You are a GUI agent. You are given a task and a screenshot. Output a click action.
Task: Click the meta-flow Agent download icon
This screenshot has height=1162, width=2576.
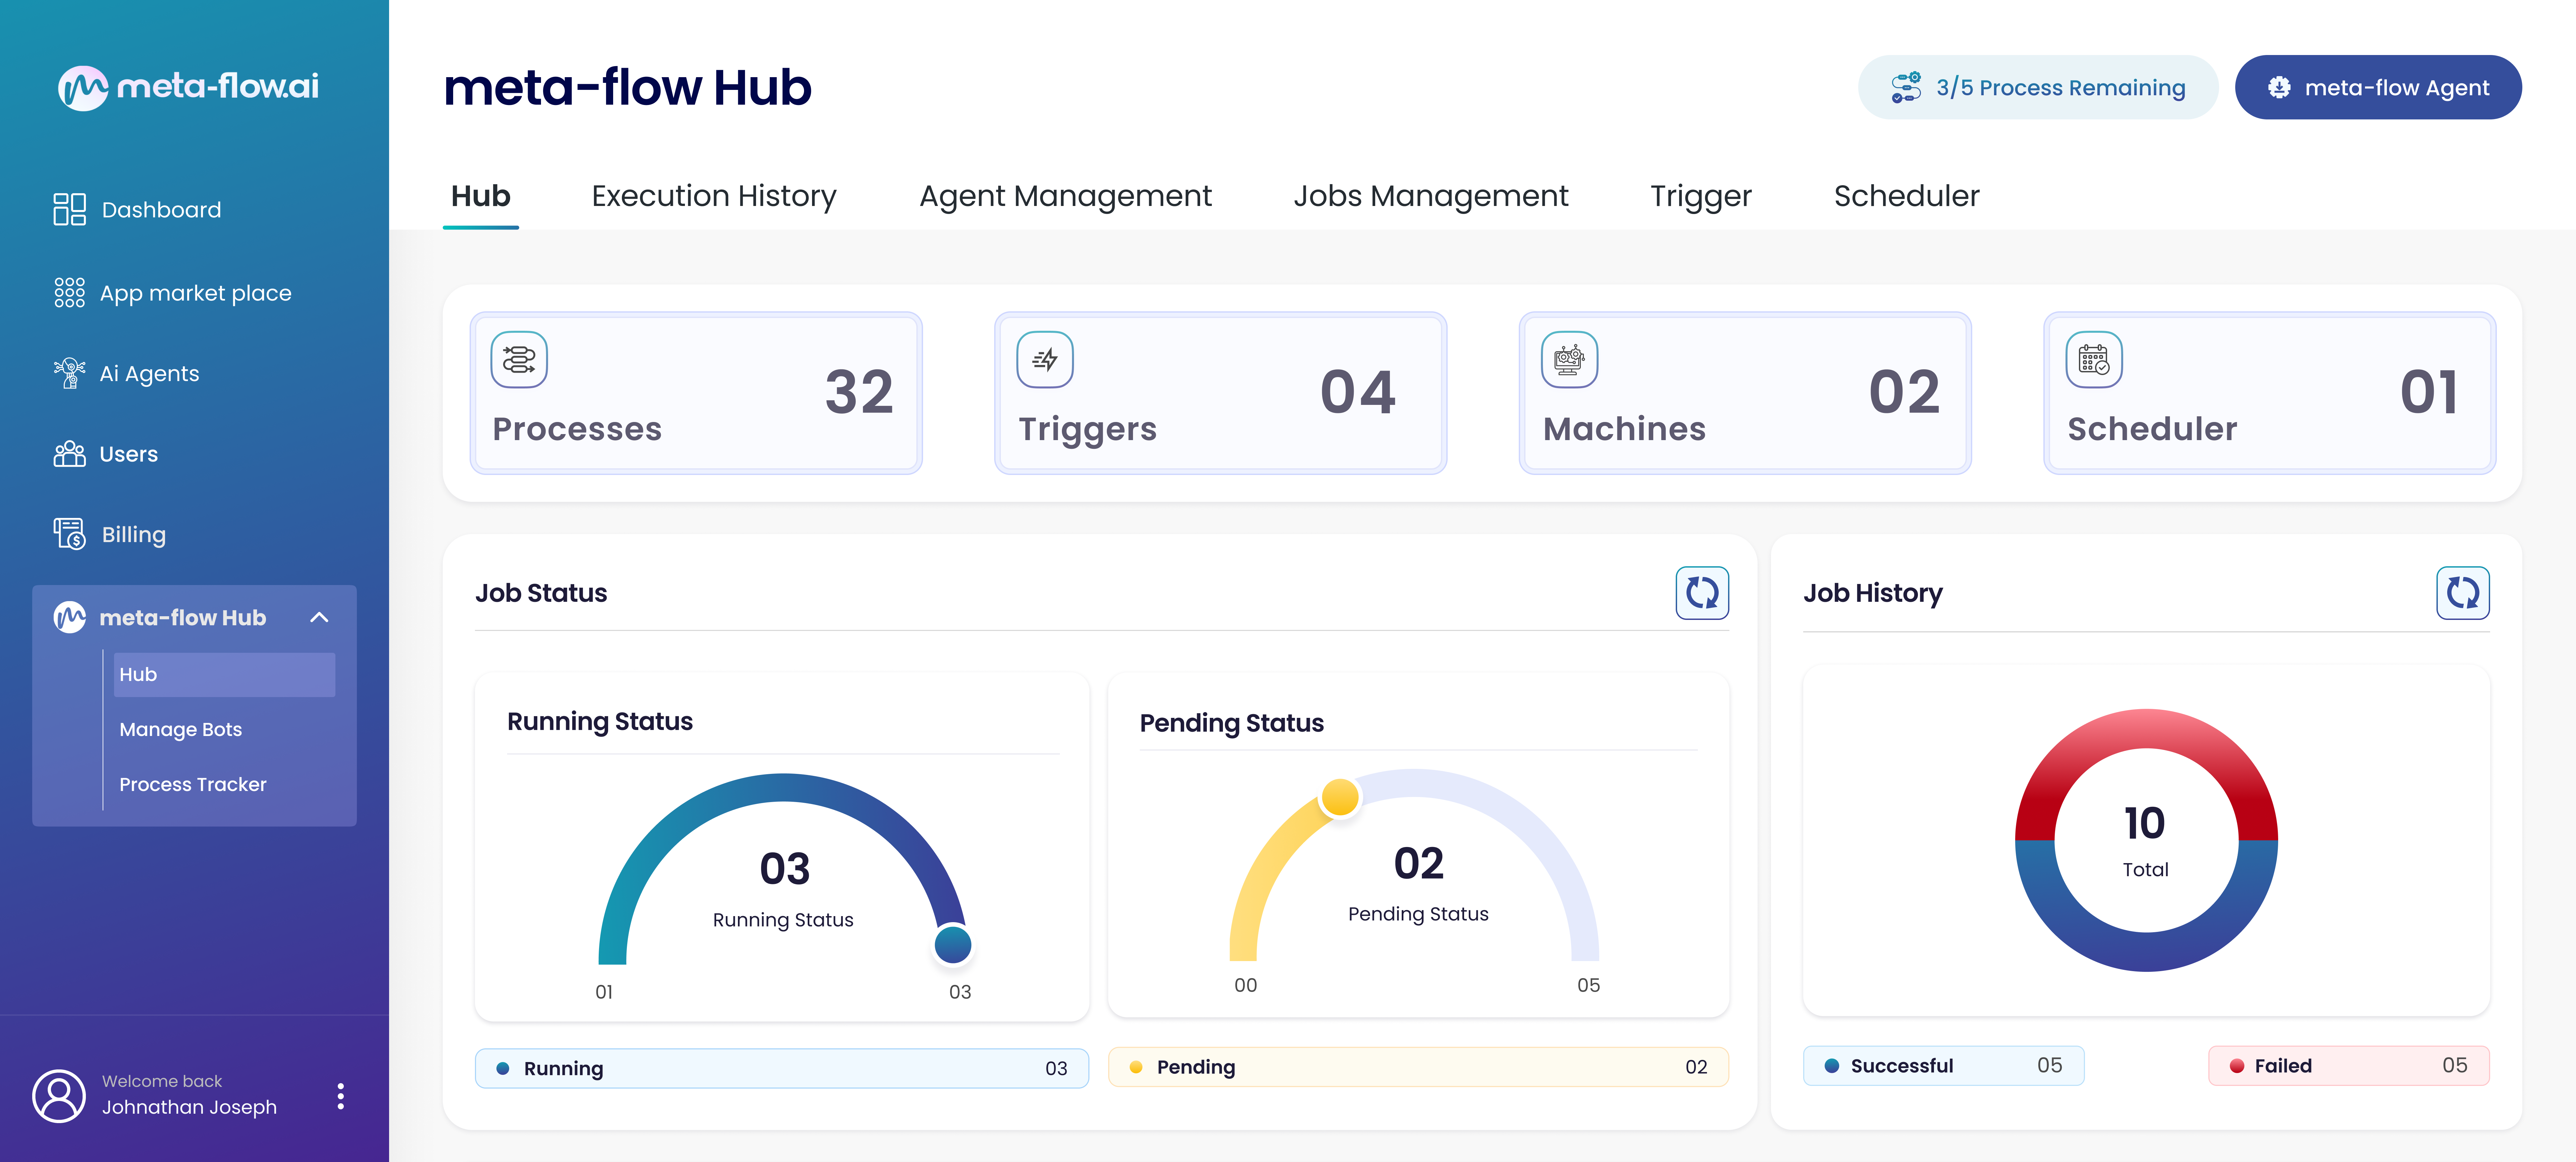coord(2279,88)
